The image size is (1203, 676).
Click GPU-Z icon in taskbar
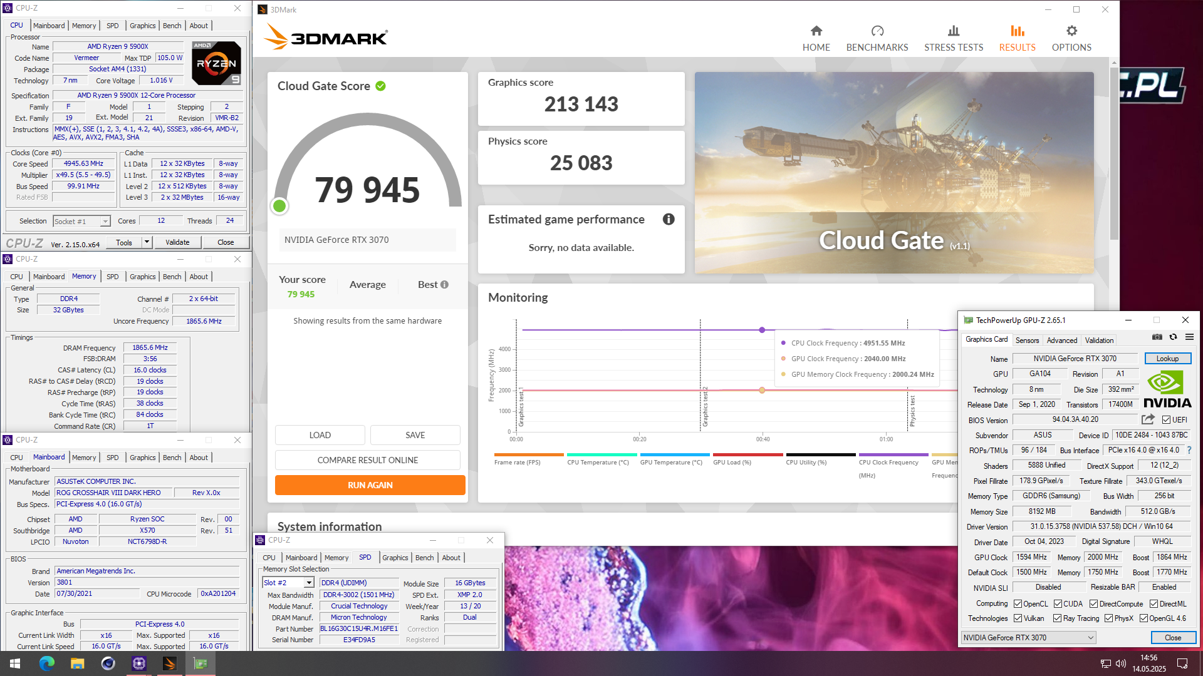point(200,663)
